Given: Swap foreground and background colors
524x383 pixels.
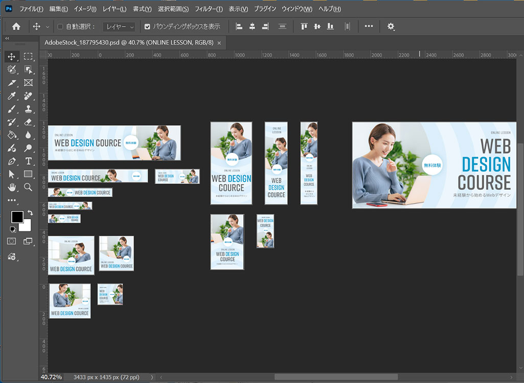Looking at the screenshot, I should pos(30,213).
